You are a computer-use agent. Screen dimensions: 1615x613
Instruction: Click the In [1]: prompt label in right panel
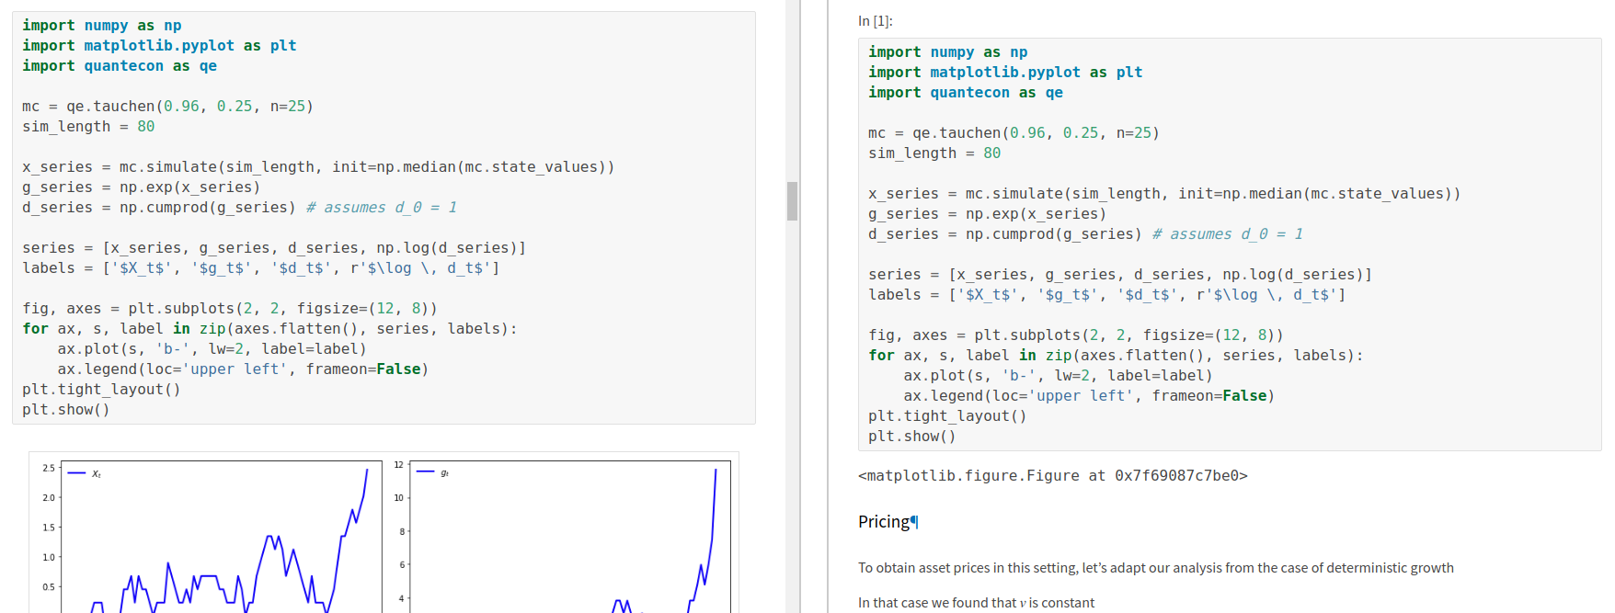876,21
